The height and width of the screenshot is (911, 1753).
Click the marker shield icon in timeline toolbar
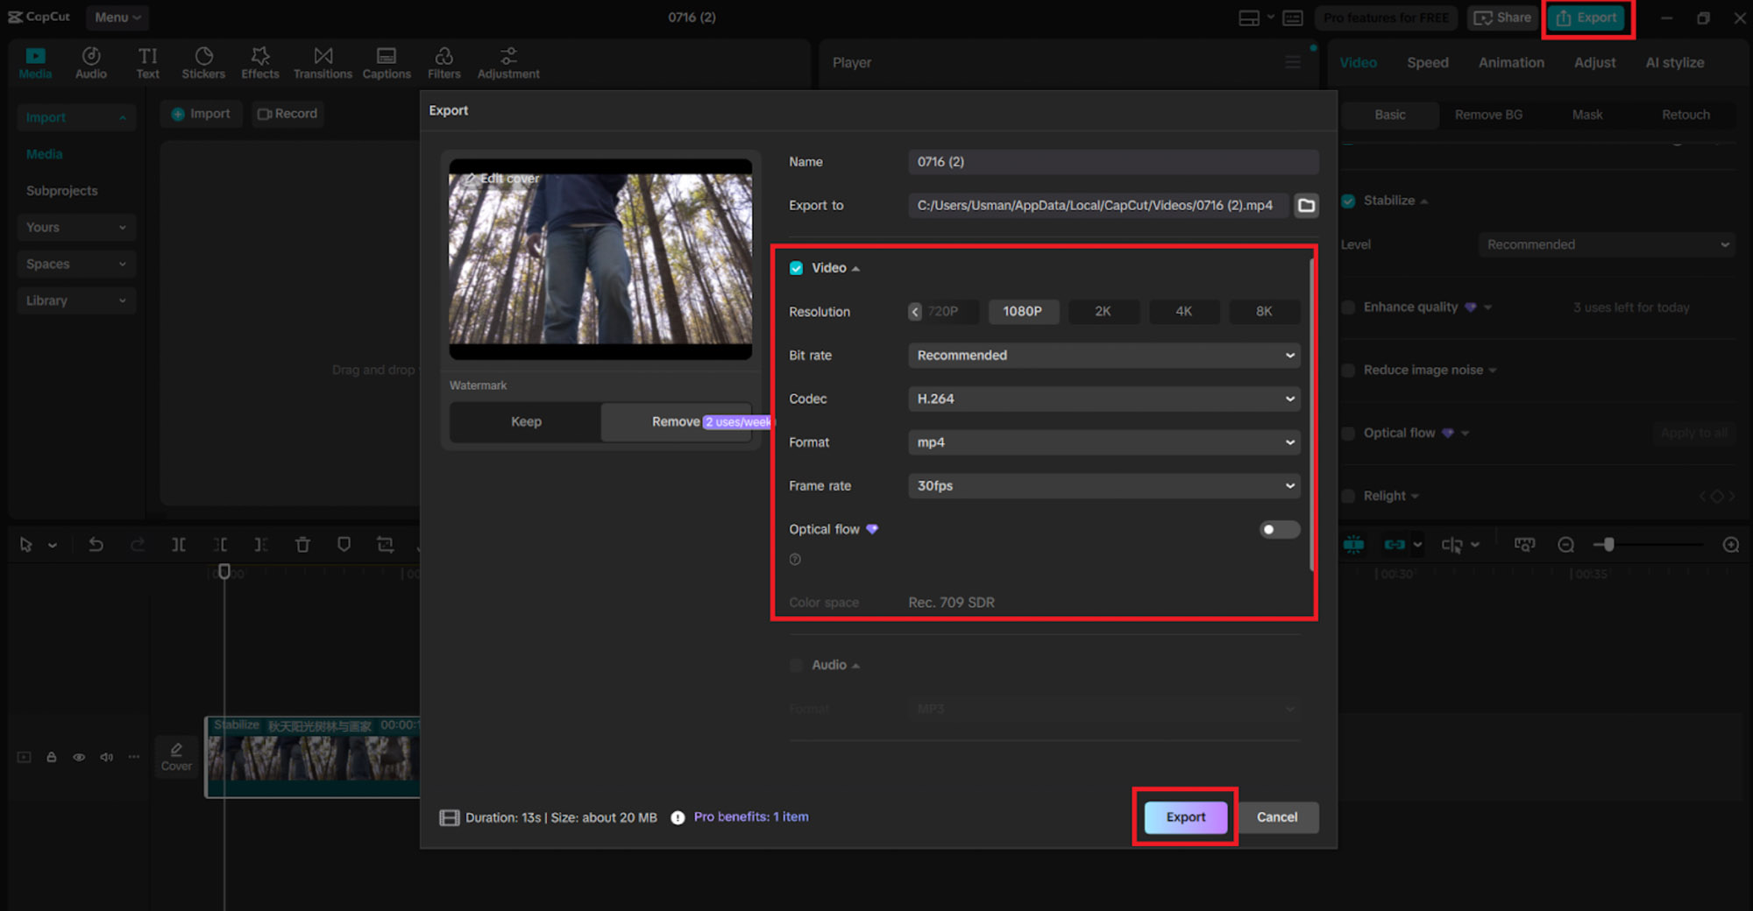pos(344,545)
